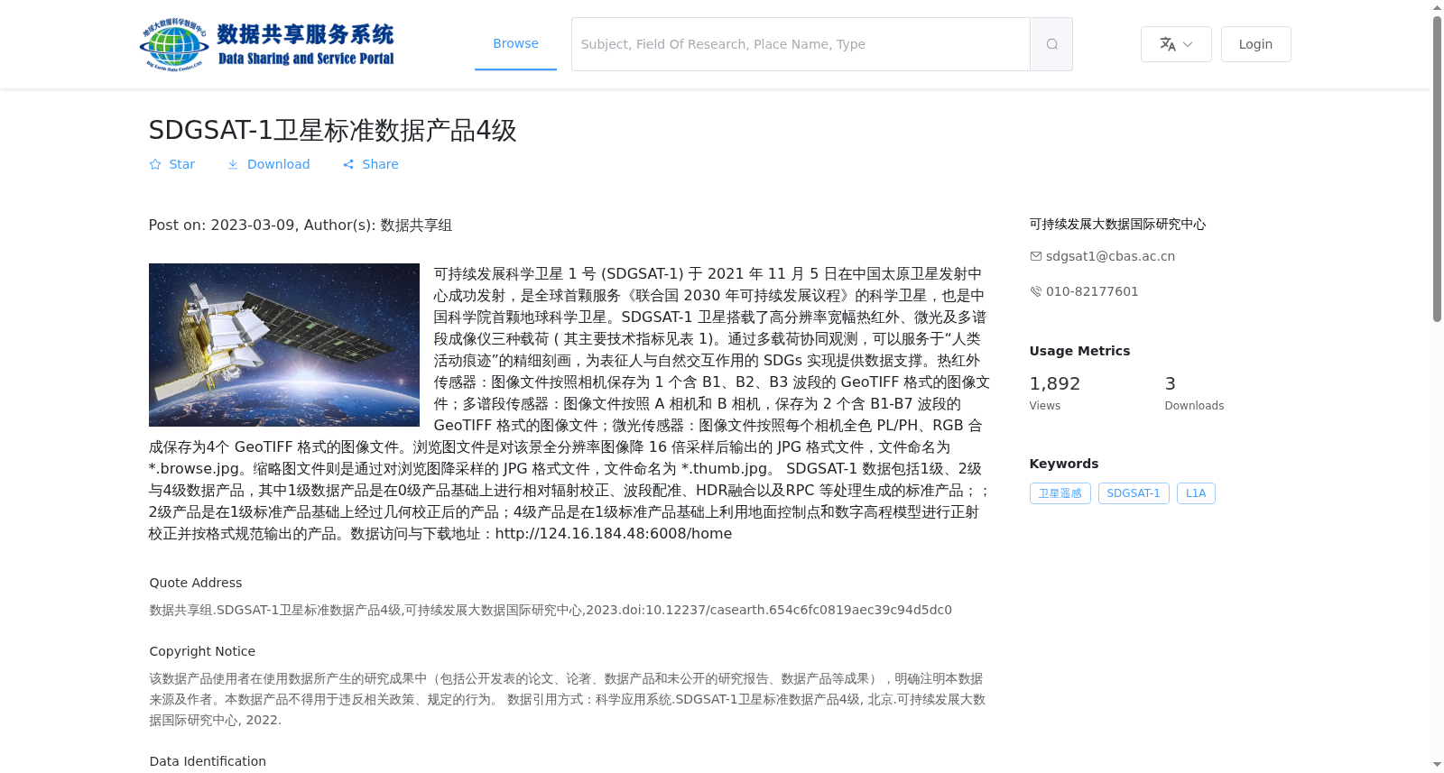Click the doi citation text under Quote Address
The height and width of the screenshot is (773, 1444).
[551, 610]
